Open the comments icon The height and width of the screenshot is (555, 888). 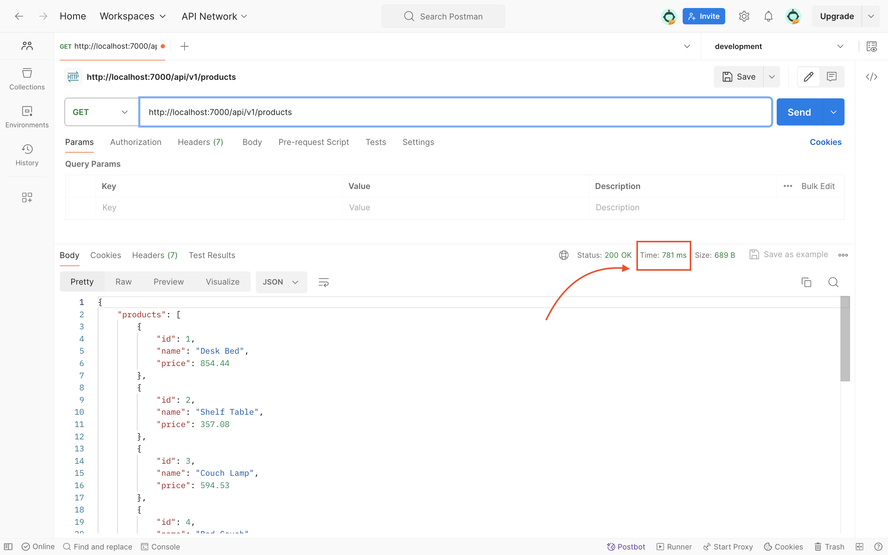pos(832,77)
